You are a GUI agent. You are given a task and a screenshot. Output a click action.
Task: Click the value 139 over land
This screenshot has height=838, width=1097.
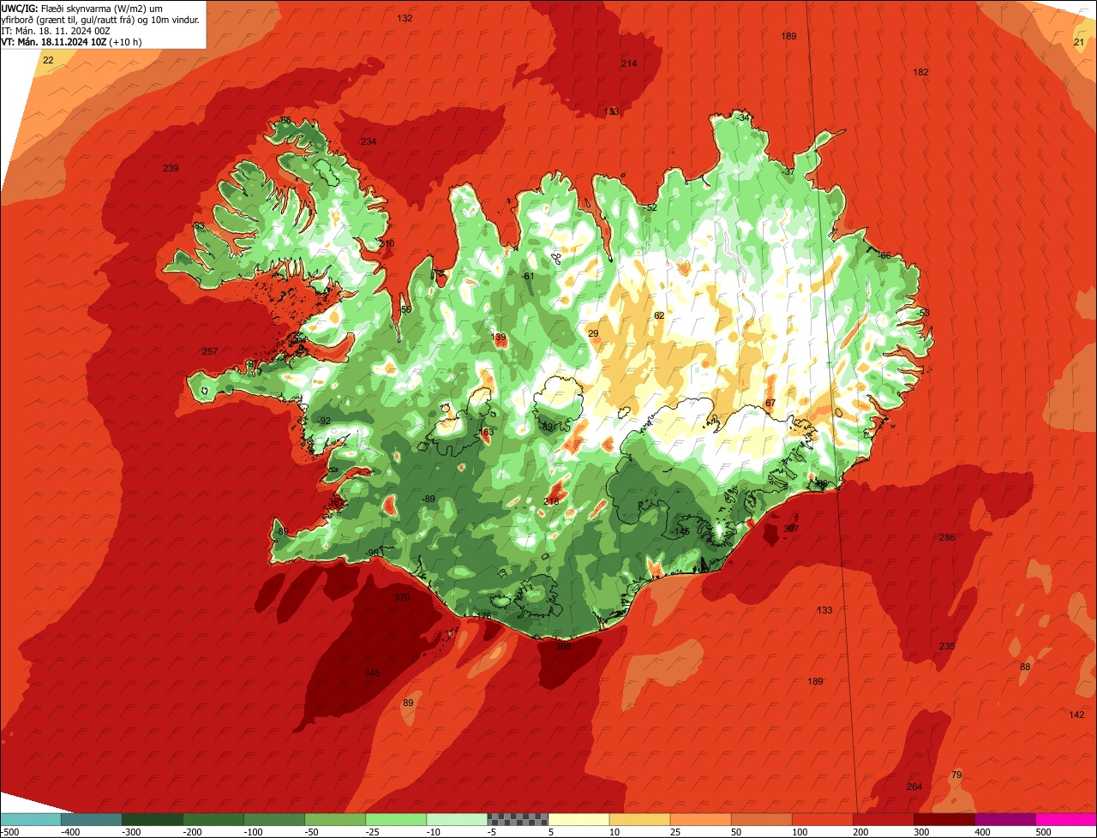coord(499,338)
